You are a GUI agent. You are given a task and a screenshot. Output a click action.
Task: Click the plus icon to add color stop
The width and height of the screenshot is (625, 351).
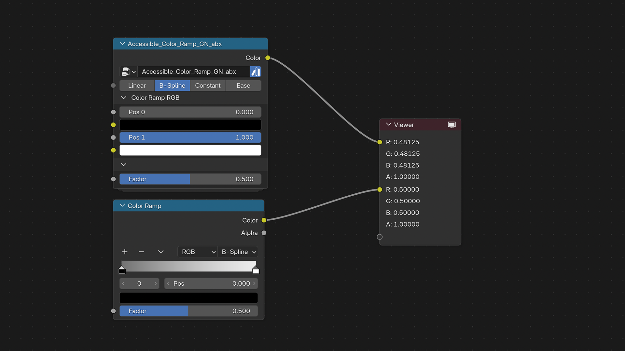[x=125, y=252]
